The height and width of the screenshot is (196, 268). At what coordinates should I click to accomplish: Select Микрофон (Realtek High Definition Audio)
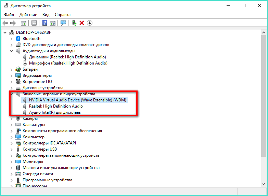click(68, 63)
